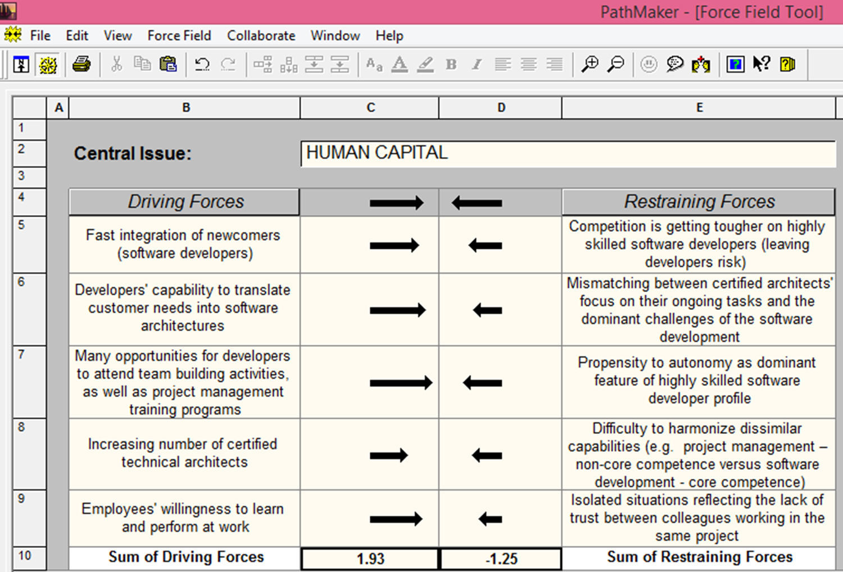Click the Restraining Forces header cell
The width and height of the screenshot is (843, 572).
pos(699,202)
